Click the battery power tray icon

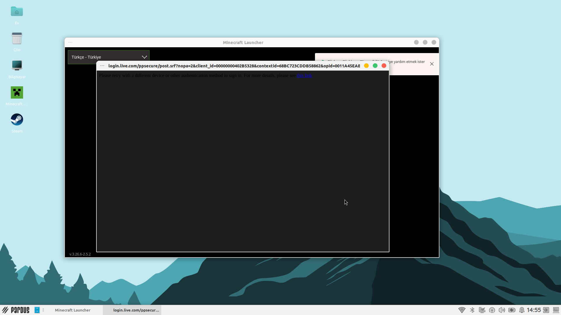click(x=512, y=310)
